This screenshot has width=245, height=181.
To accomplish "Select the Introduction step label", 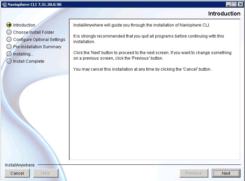I will [24, 25].
